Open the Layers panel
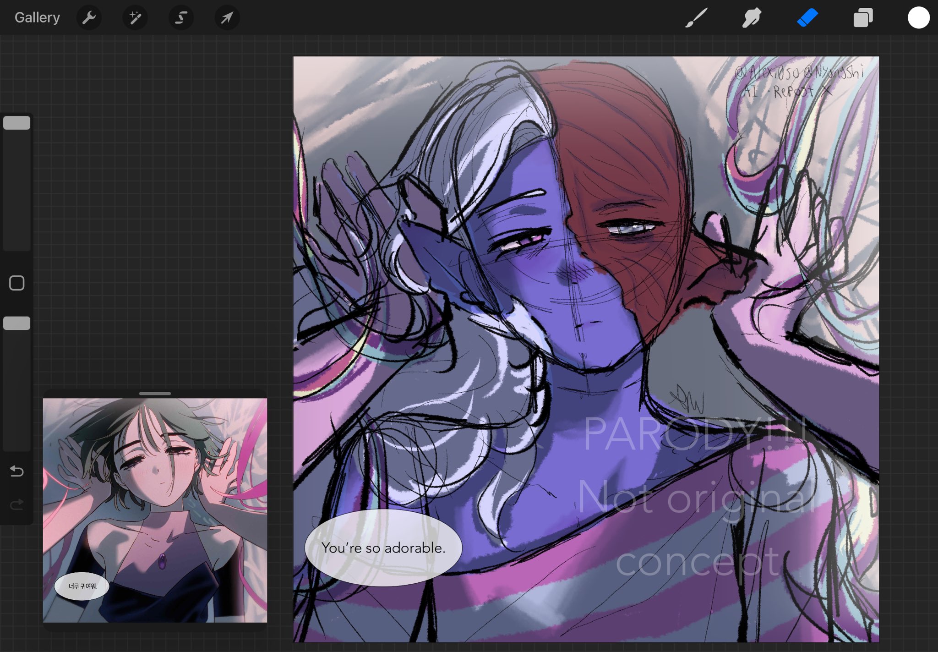938x652 pixels. click(x=863, y=18)
